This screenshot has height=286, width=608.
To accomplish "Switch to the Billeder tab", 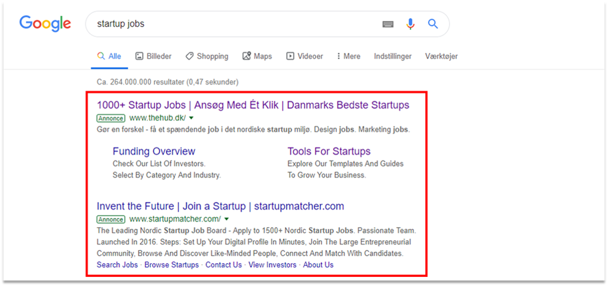I will click(x=153, y=56).
